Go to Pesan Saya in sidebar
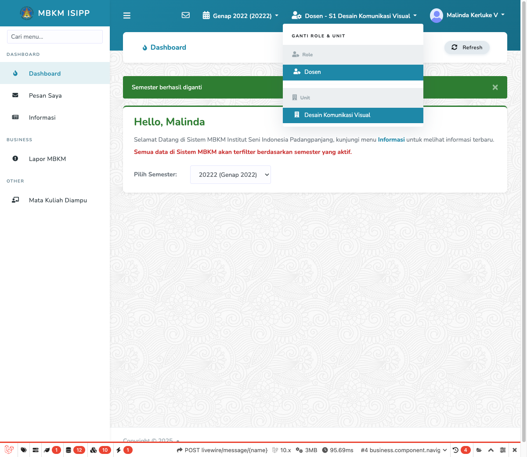The height and width of the screenshot is (457, 527). click(45, 95)
